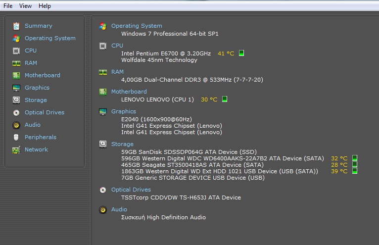Click Intel Pentium E6700 @ 3.20GHz text
Viewport: 379px width, 245px height.
[x=166, y=53]
